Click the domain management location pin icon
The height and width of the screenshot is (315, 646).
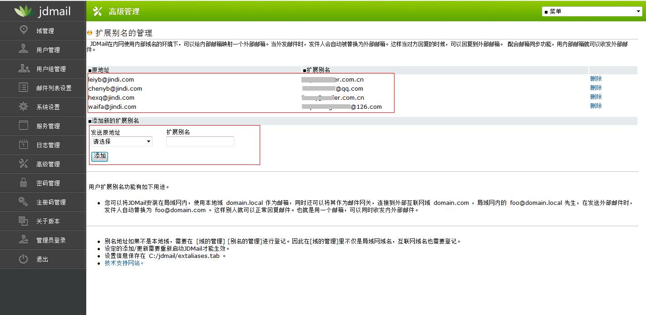(x=24, y=30)
